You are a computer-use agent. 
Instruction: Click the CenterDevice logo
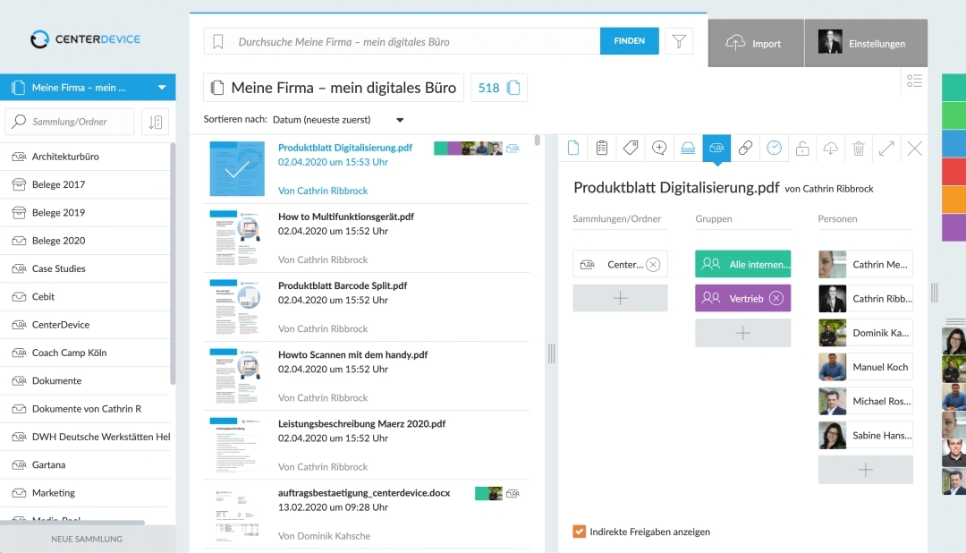coord(86,38)
